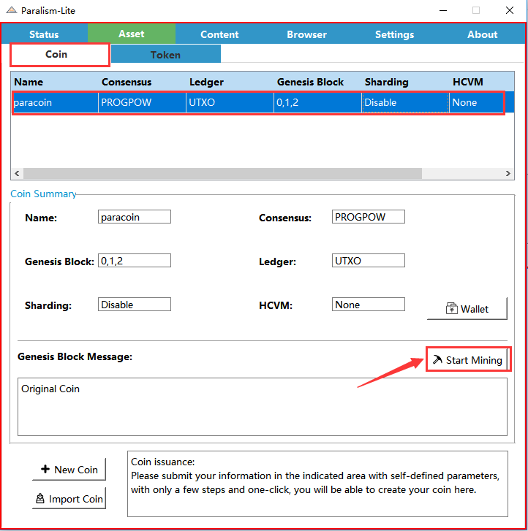Screen dimensions: 528x531
Task: Click the HCVM field showing None
Action: 369,304
